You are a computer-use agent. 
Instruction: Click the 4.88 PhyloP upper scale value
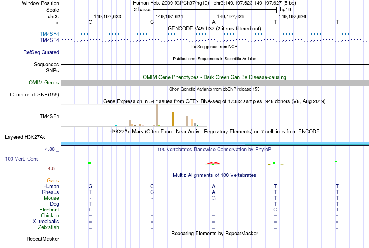pyautogui.click(x=50, y=149)
